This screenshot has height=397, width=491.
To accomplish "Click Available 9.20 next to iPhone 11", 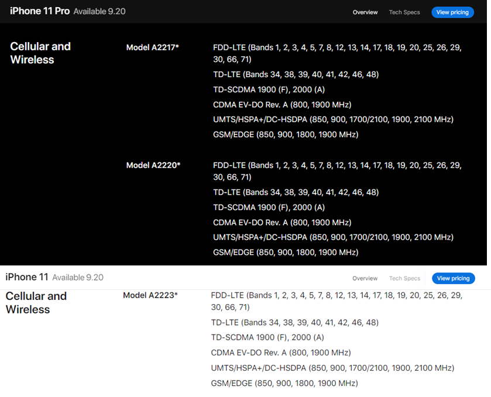I will [x=78, y=278].
